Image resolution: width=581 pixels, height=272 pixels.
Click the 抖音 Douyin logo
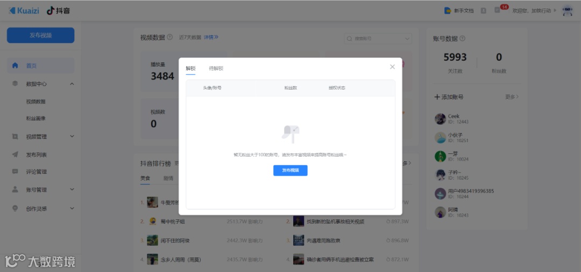pos(58,10)
